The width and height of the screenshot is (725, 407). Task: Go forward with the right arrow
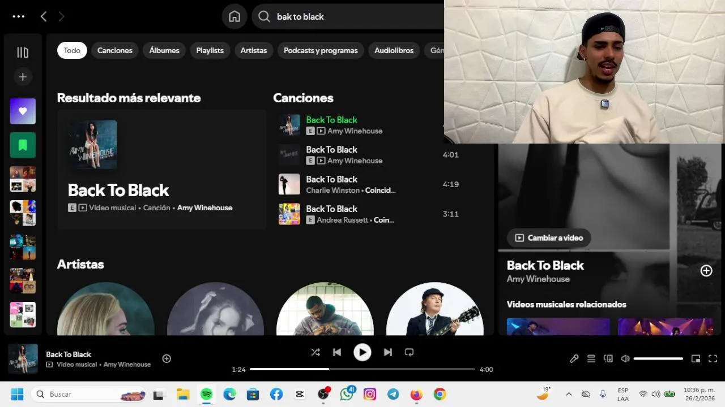point(61,16)
